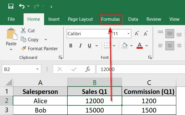Screen dimensions: 185x115
Task: Apply cell Borders icon
Action: [107, 46]
